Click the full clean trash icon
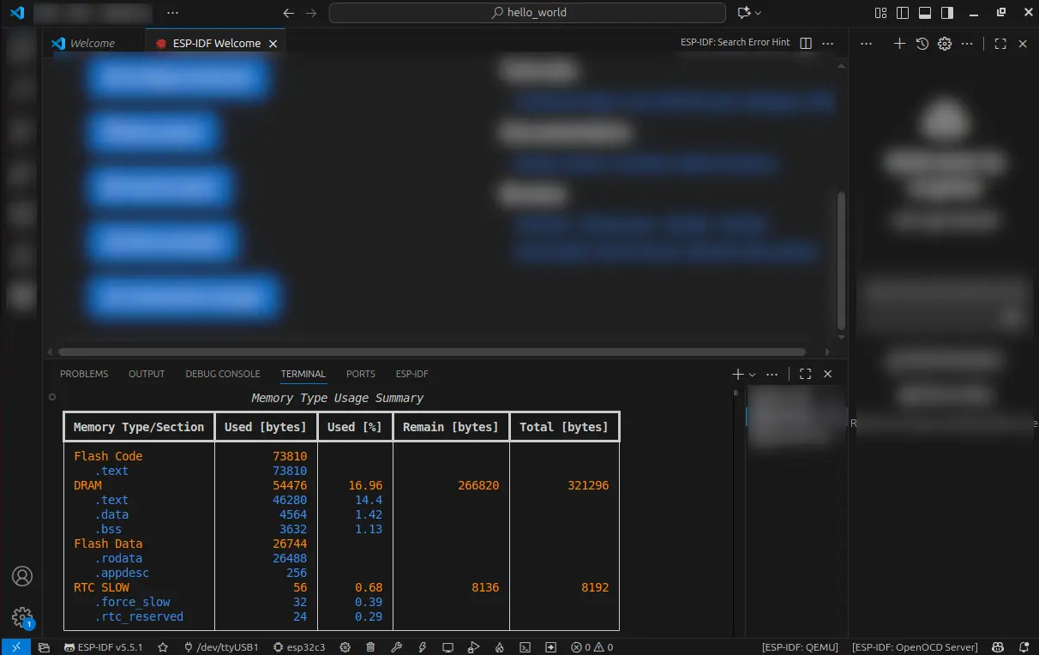Viewport: 1039px width, 655px height. (x=370, y=647)
